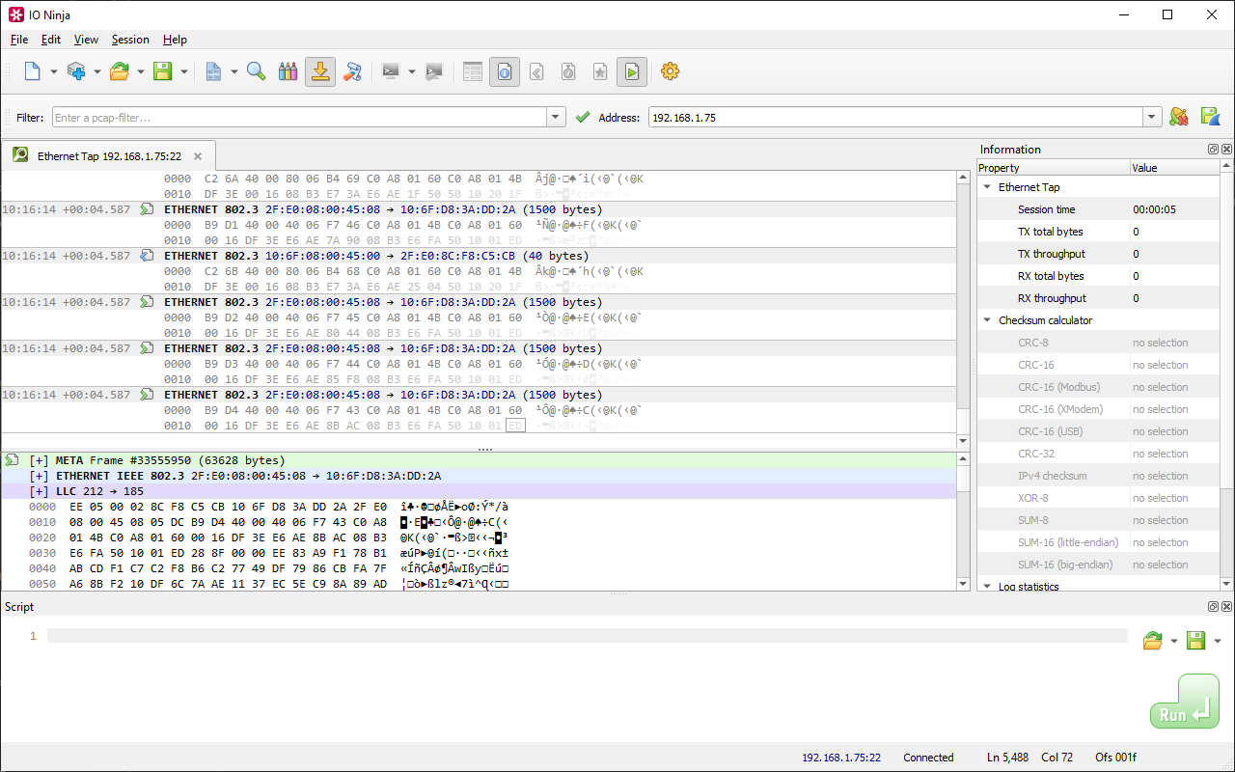Open the Address combo box dropdown
This screenshot has width=1235, height=772.
pyautogui.click(x=1152, y=118)
